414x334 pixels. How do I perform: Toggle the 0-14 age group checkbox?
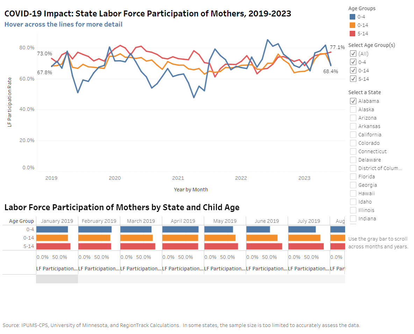click(x=353, y=71)
